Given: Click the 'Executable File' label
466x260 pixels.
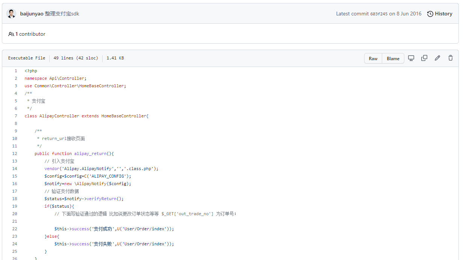Looking at the screenshot, I should (x=27, y=58).
